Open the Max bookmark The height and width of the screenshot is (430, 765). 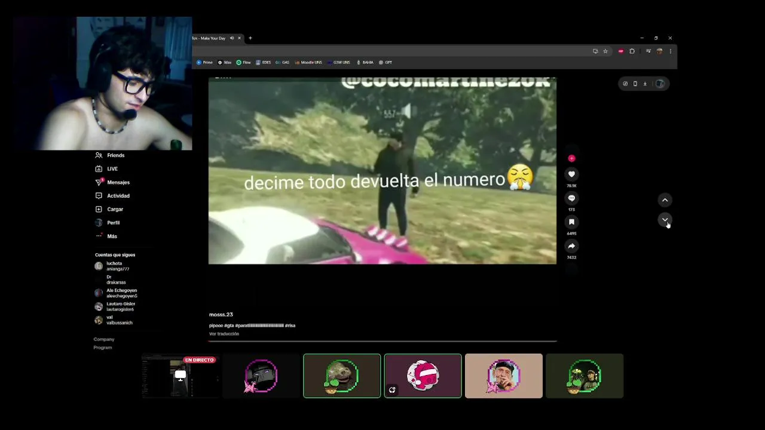click(225, 62)
